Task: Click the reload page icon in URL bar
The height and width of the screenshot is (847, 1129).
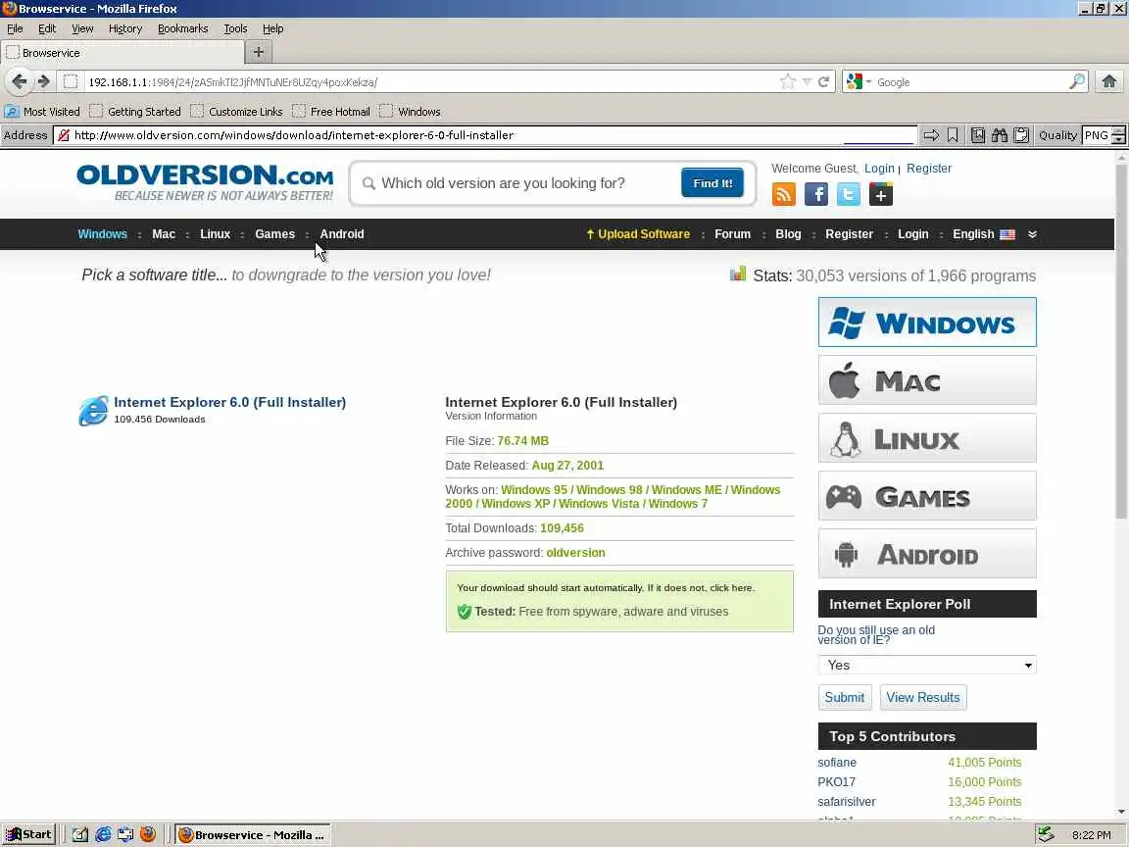Action: [823, 81]
